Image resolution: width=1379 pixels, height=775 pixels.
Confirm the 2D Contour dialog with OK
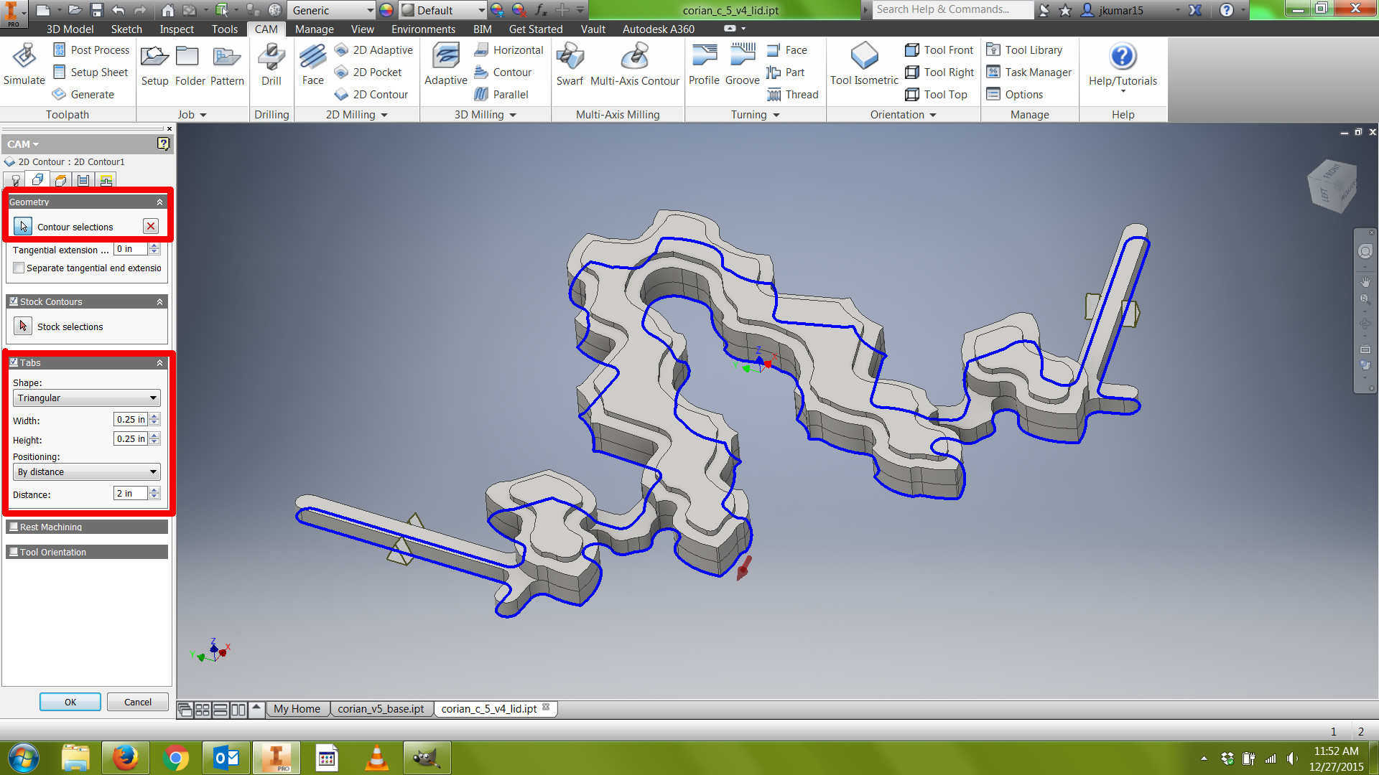pos(70,702)
